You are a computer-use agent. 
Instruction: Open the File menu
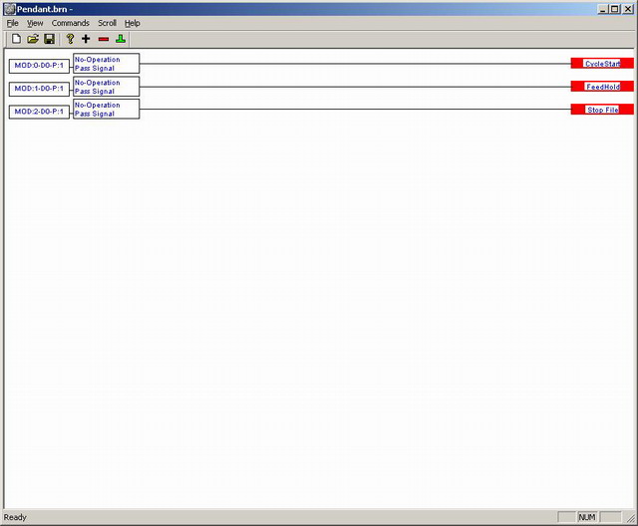coord(13,23)
